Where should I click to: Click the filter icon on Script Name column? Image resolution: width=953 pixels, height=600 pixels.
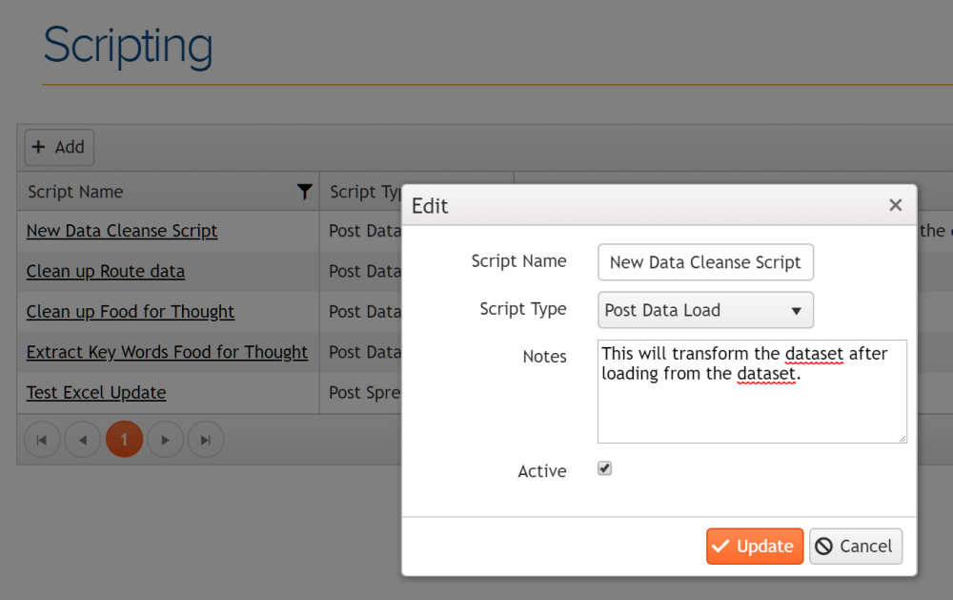point(304,192)
